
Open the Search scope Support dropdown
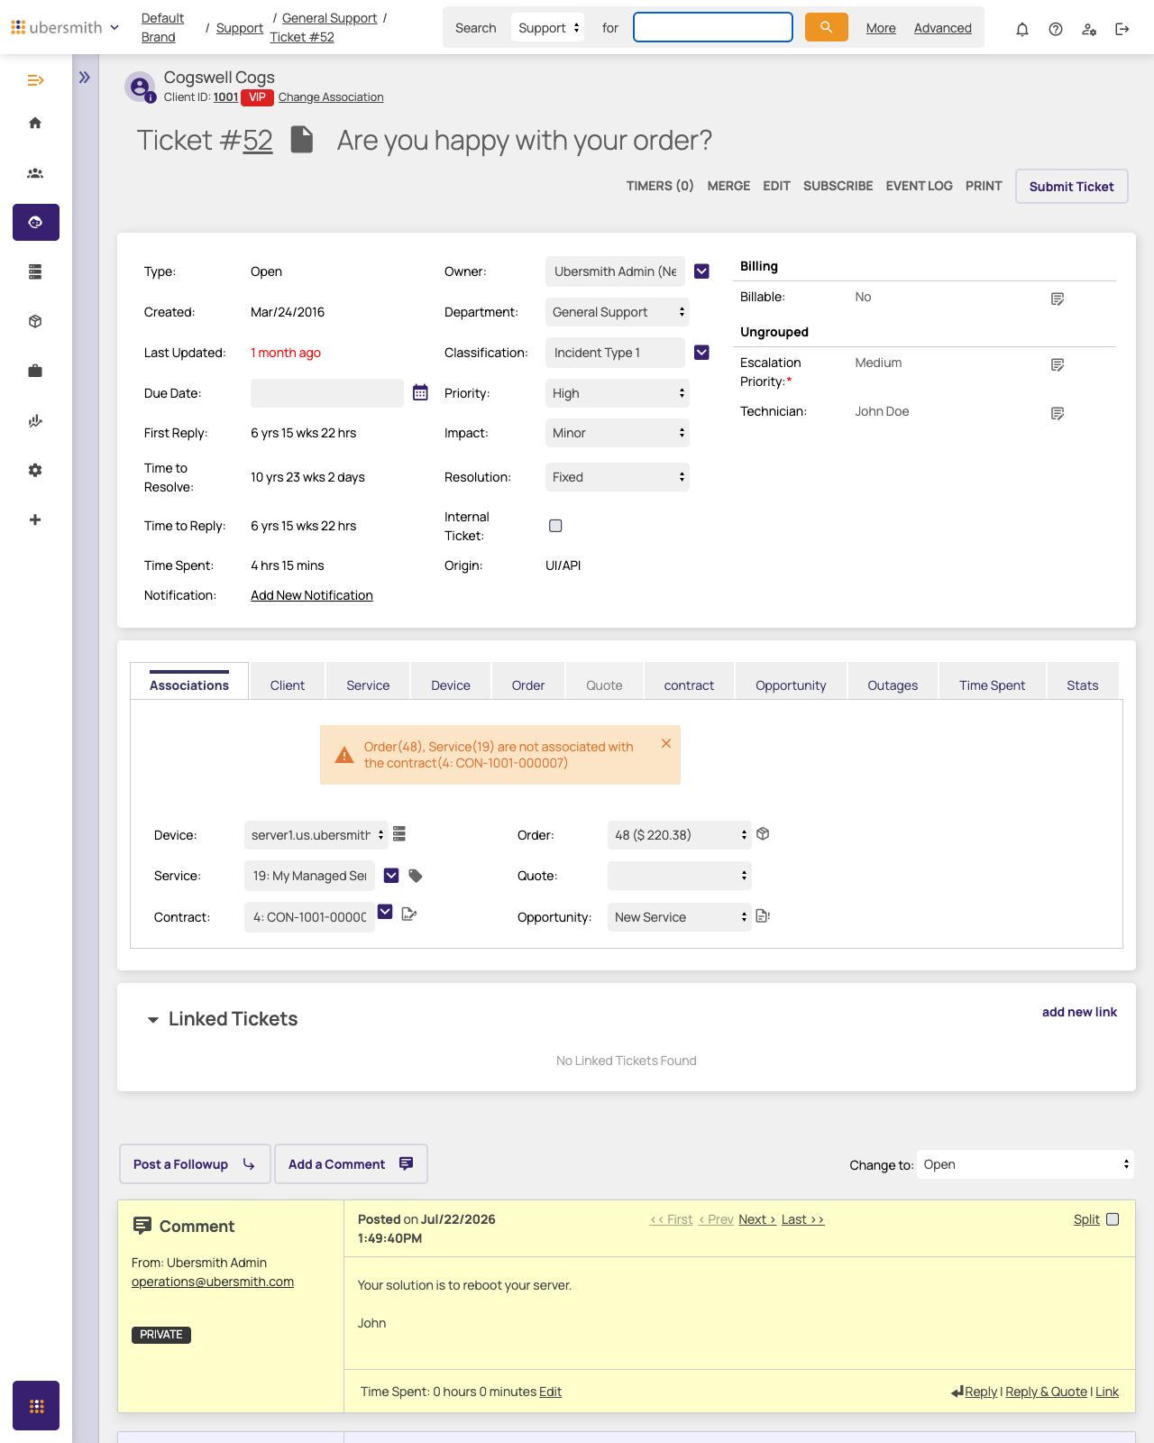pos(547,28)
